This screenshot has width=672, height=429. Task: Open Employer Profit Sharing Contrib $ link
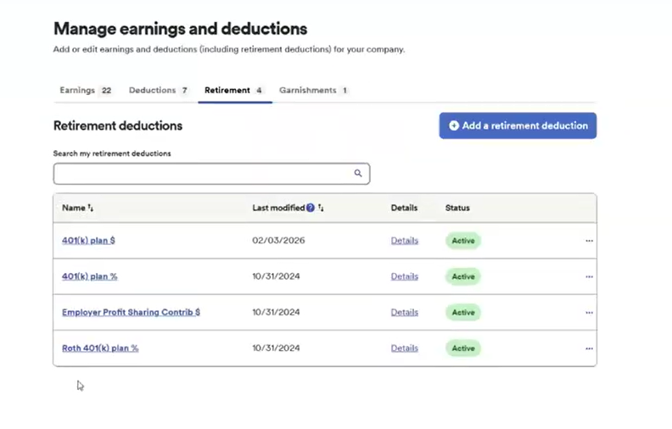point(132,313)
